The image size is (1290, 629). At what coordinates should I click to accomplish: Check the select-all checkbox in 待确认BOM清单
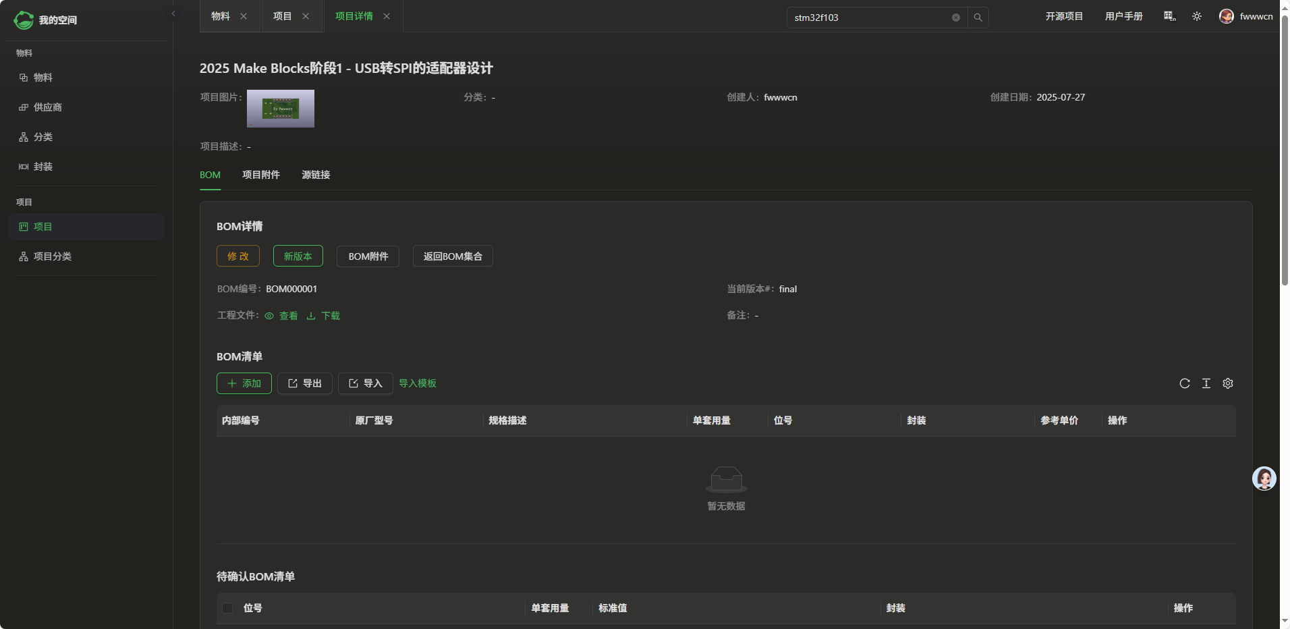pos(228,608)
